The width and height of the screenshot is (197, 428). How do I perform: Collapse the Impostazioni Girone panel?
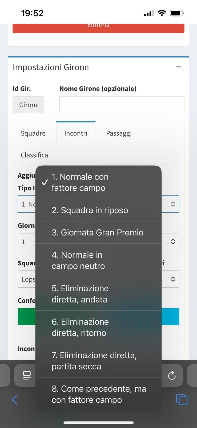(x=179, y=67)
